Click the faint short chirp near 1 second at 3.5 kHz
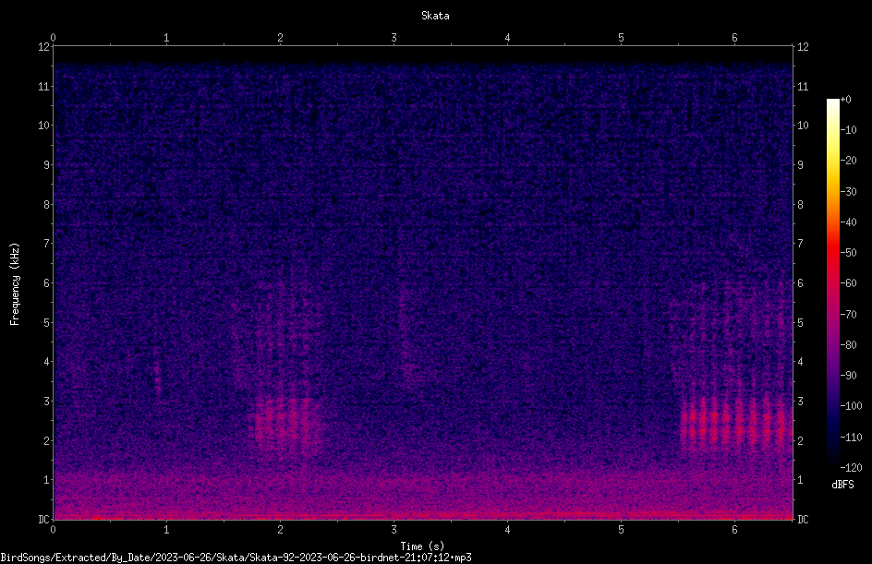 tap(157, 378)
